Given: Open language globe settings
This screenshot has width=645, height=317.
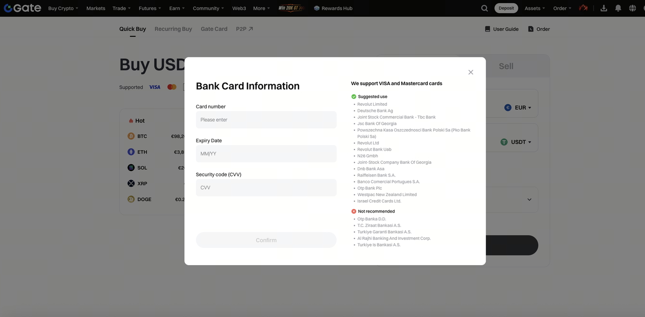Looking at the screenshot, I should pos(632,8).
